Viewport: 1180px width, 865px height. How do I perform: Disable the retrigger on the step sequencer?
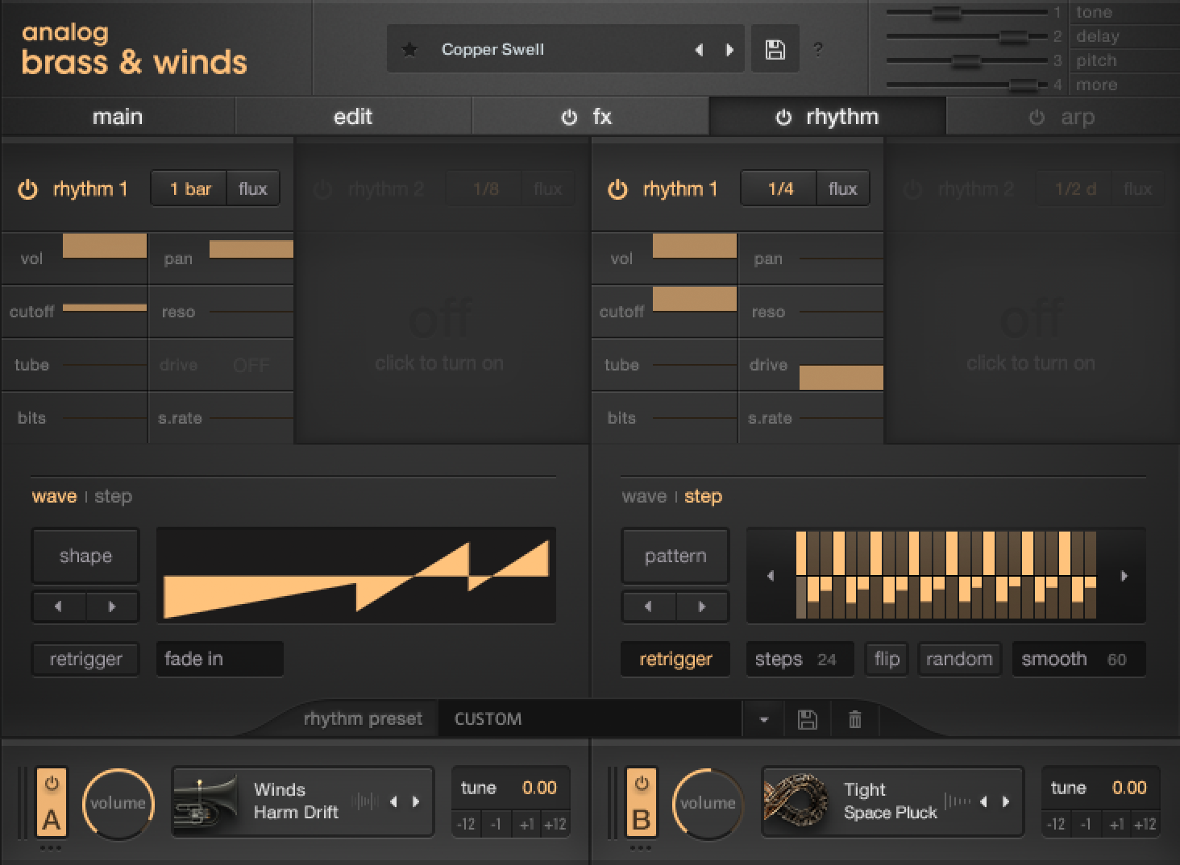[x=675, y=659]
